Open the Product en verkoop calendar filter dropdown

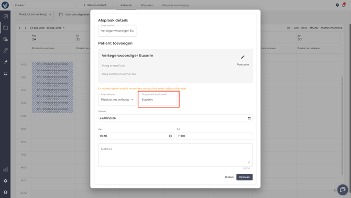coord(35,14)
